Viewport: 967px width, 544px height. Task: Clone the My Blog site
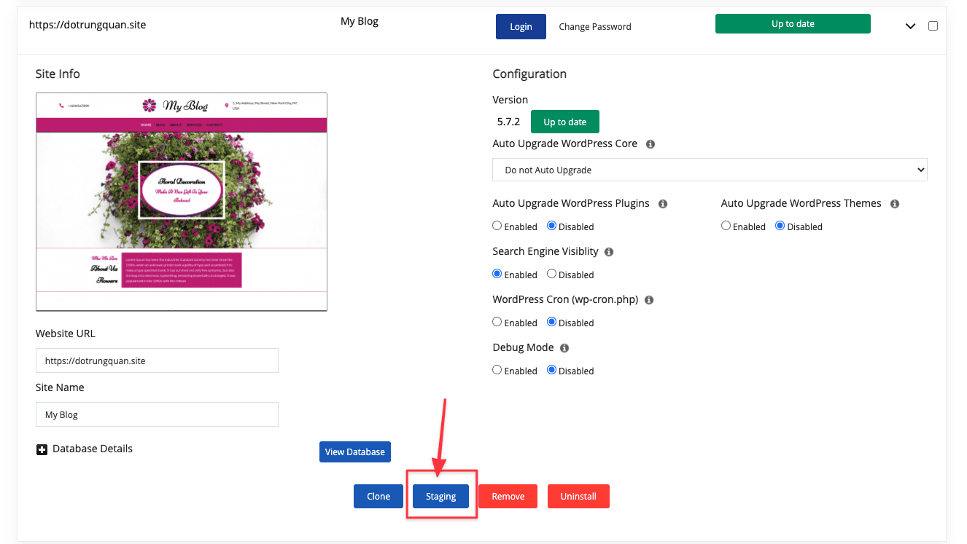click(378, 496)
